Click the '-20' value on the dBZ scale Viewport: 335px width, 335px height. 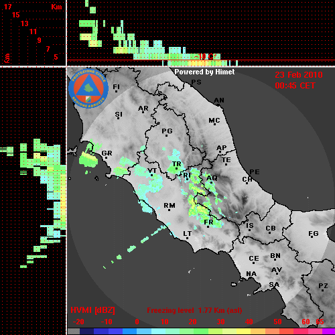click(x=78, y=322)
